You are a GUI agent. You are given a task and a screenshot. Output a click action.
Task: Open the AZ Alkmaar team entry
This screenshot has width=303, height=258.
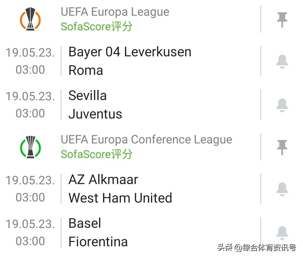103,180
